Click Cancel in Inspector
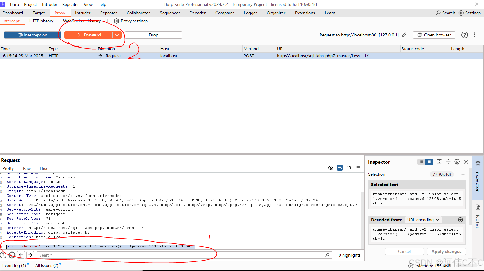 [x=404, y=251]
